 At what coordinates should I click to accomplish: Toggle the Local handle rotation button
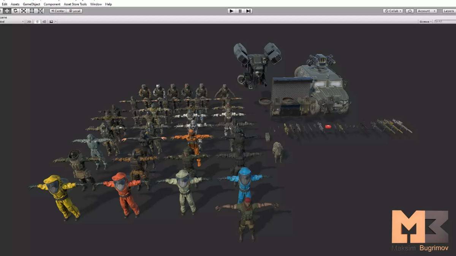click(74, 11)
